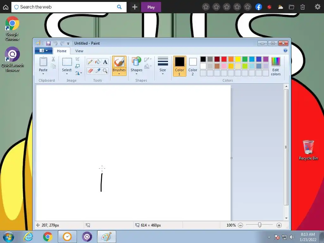Pick the pink color swatch

click(224, 66)
